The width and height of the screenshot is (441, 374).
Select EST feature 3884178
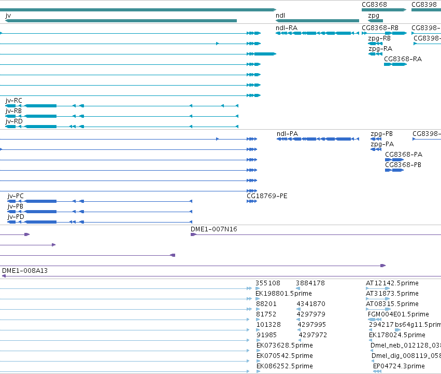[298, 288]
